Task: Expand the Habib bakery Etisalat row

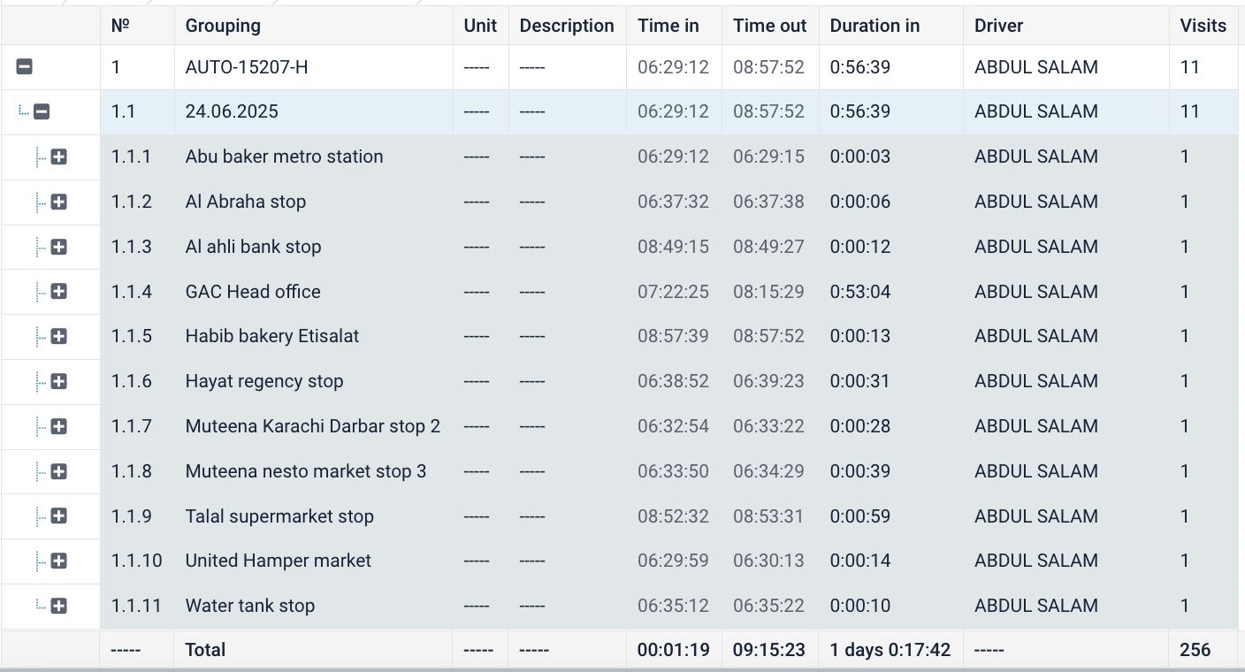Action: coord(59,336)
